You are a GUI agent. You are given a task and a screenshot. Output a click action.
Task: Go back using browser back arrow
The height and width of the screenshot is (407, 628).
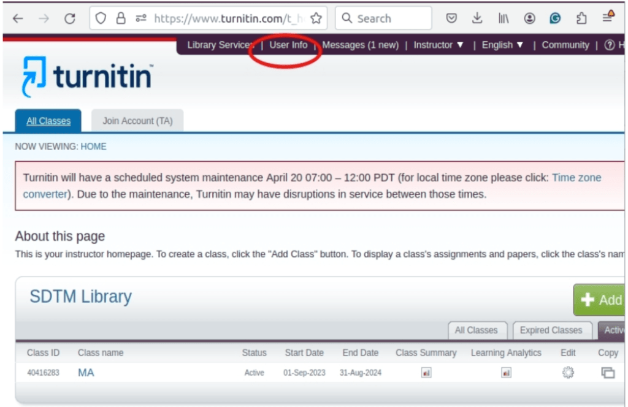click(x=18, y=18)
